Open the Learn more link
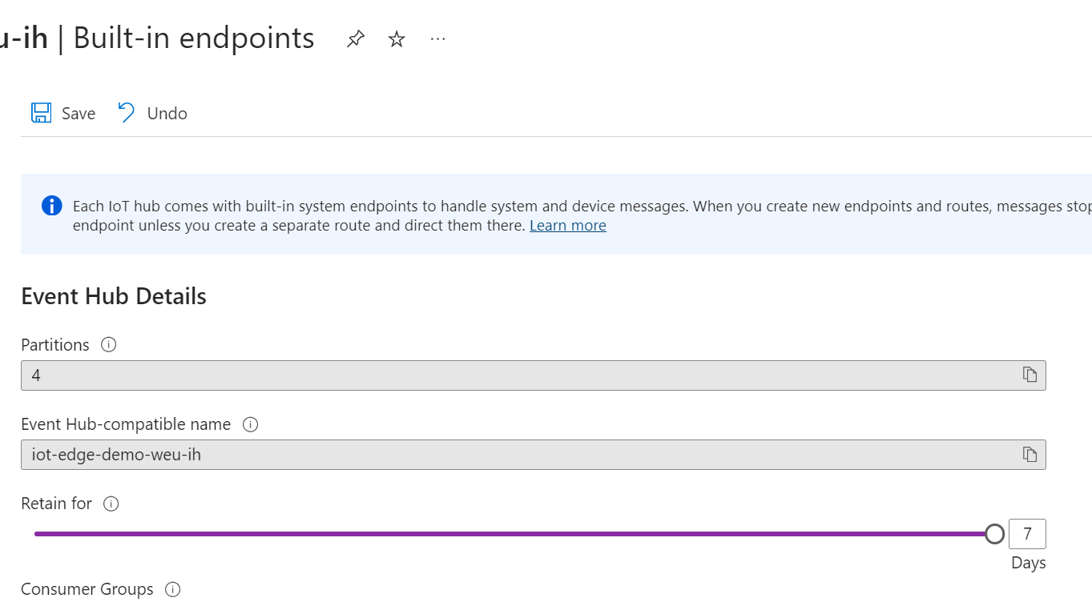The width and height of the screenshot is (1092, 602). [x=567, y=225]
